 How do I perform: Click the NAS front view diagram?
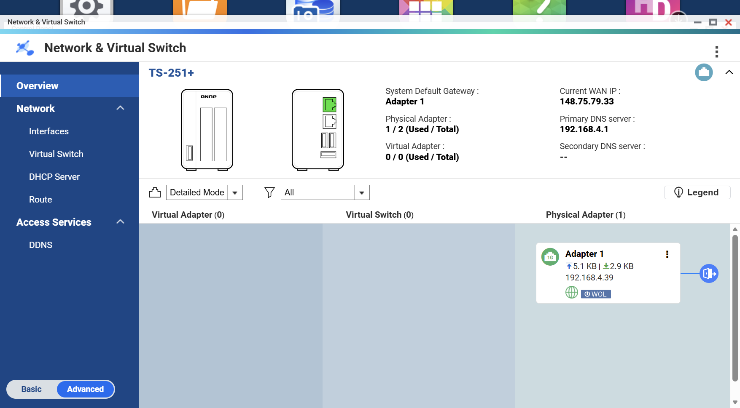coord(207,130)
